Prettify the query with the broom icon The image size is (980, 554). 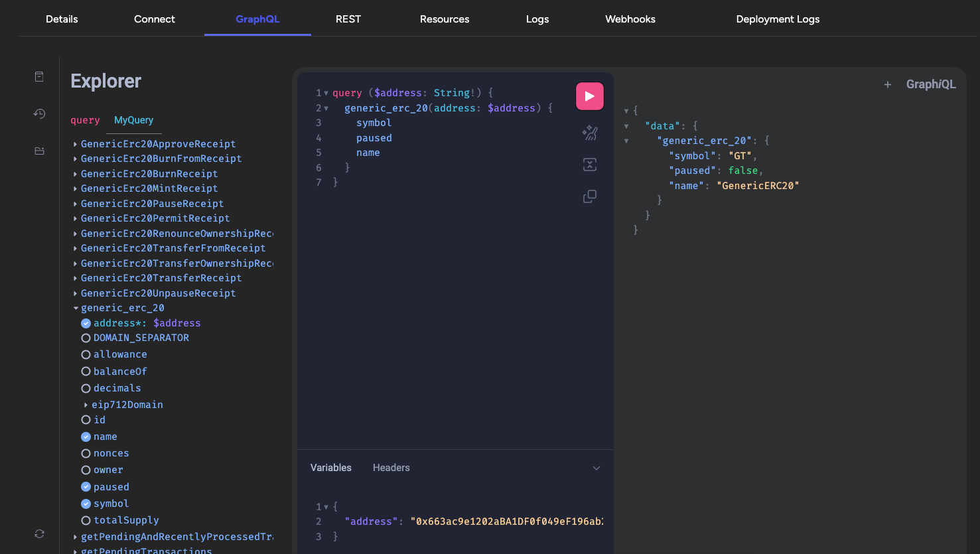(x=589, y=132)
